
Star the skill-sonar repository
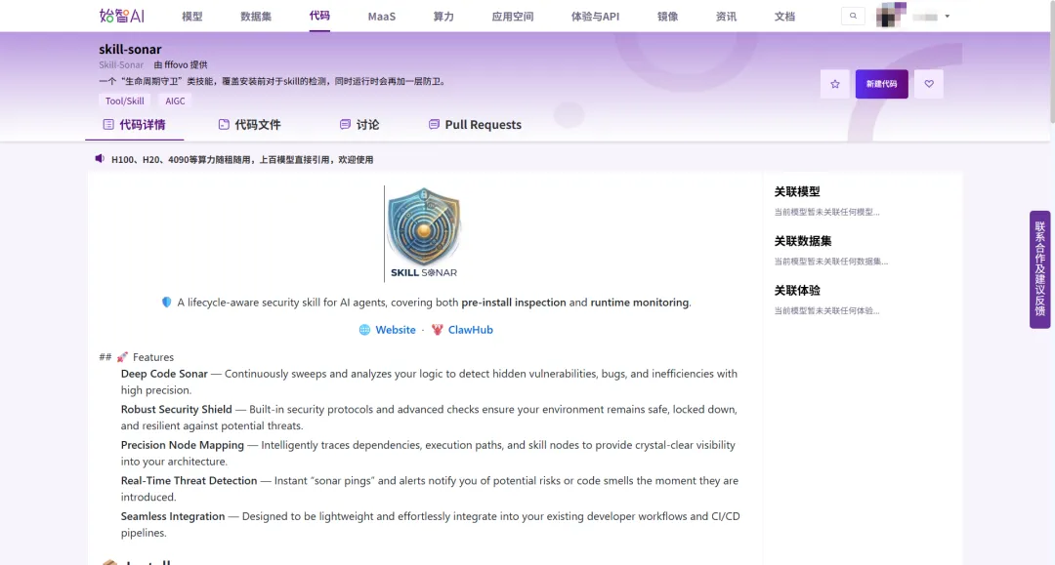(x=835, y=84)
